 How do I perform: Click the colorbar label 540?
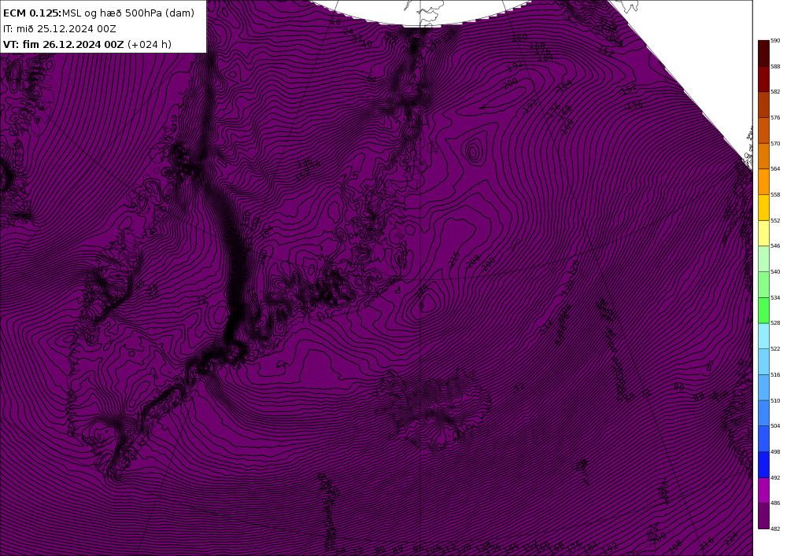click(x=775, y=272)
